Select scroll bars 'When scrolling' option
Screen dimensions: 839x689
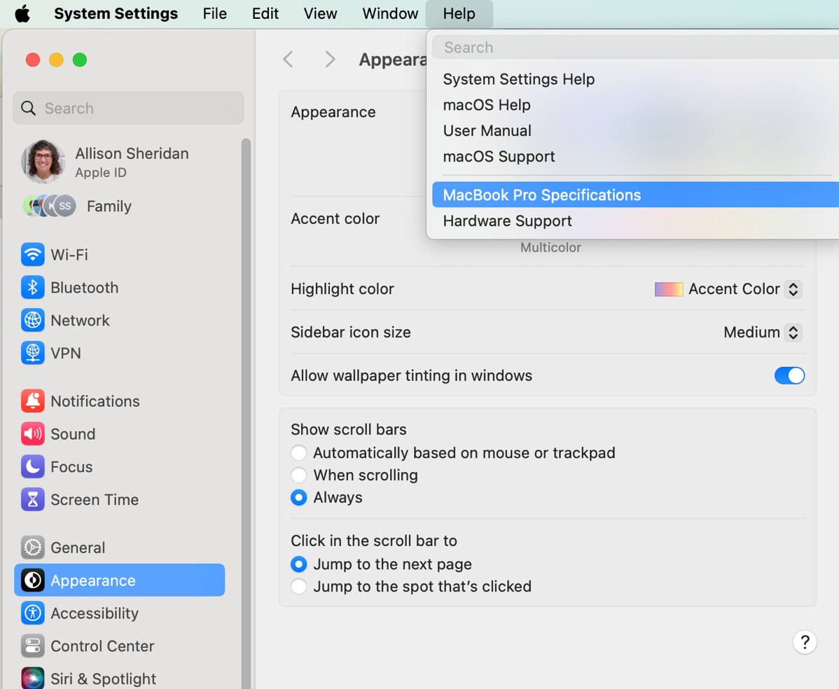pyautogui.click(x=299, y=475)
